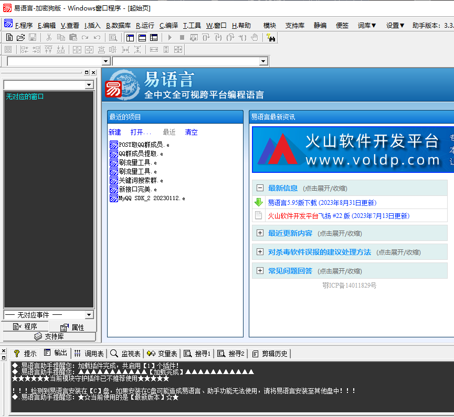Click the Redo arrow icon

point(85,38)
